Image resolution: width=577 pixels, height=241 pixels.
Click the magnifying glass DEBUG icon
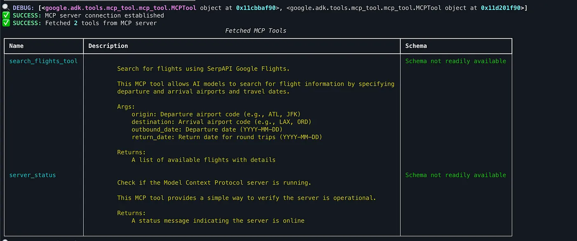pos(6,7)
